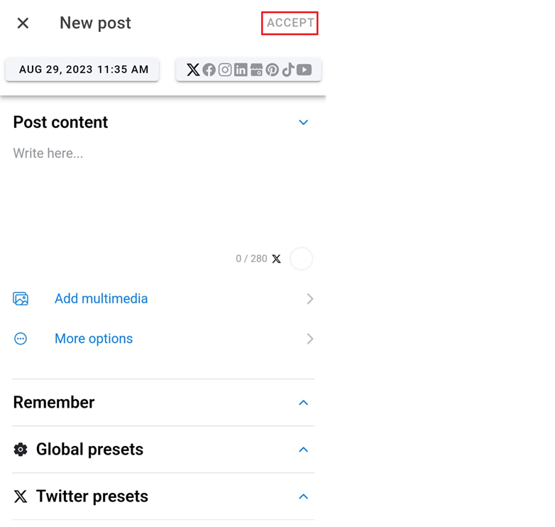Collapse the Post content section

pyautogui.click(x=303, y=122)
